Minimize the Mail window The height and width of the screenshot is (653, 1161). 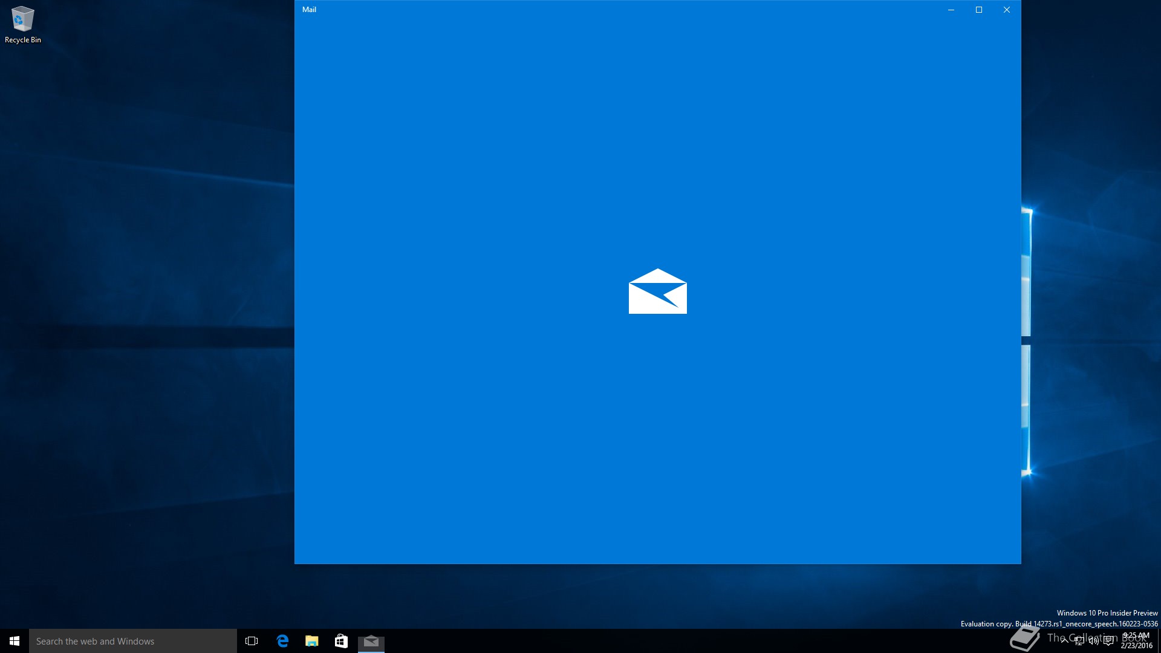coord(951,10)
